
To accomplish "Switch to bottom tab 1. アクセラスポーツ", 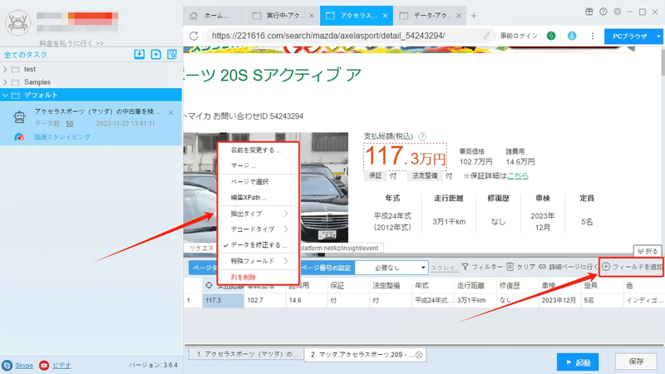I will 246,354.
